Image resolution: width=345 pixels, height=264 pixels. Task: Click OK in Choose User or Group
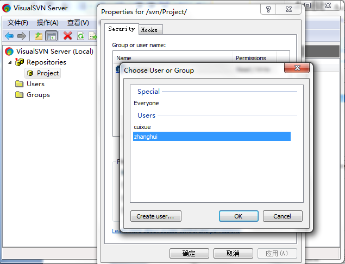tap(239, 216)
